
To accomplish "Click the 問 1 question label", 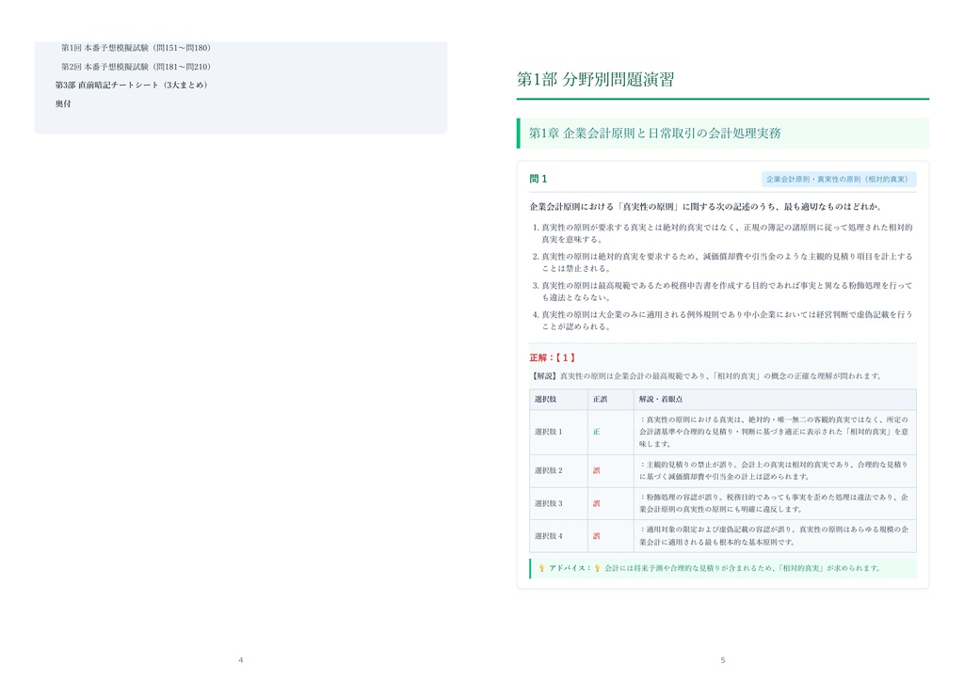I will 538,179.
